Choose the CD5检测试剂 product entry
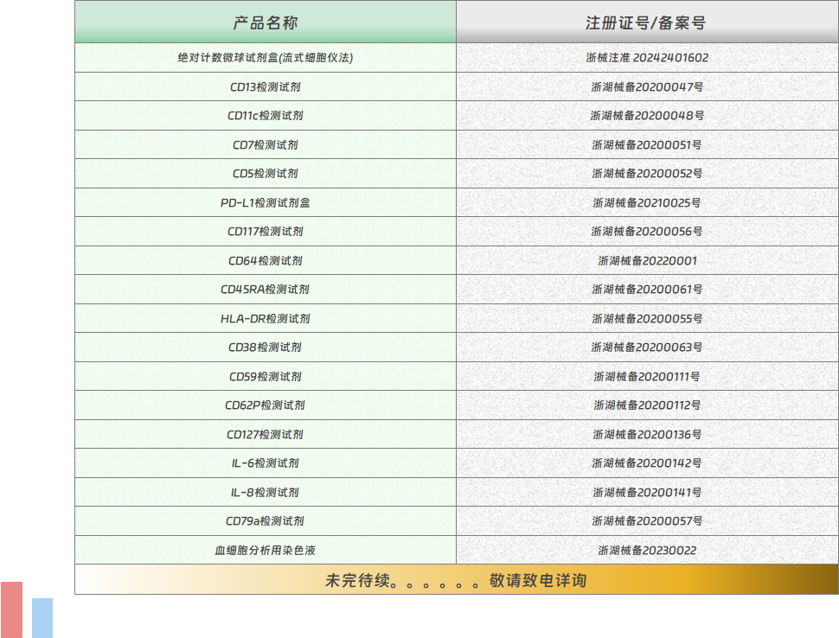 pos(266,174)
